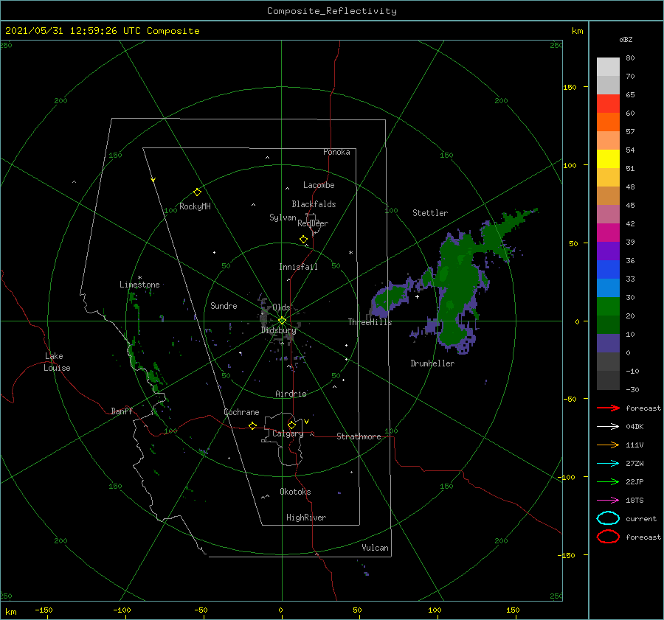
Task: Click the Ponoka city label
Action: coord(336,152)
